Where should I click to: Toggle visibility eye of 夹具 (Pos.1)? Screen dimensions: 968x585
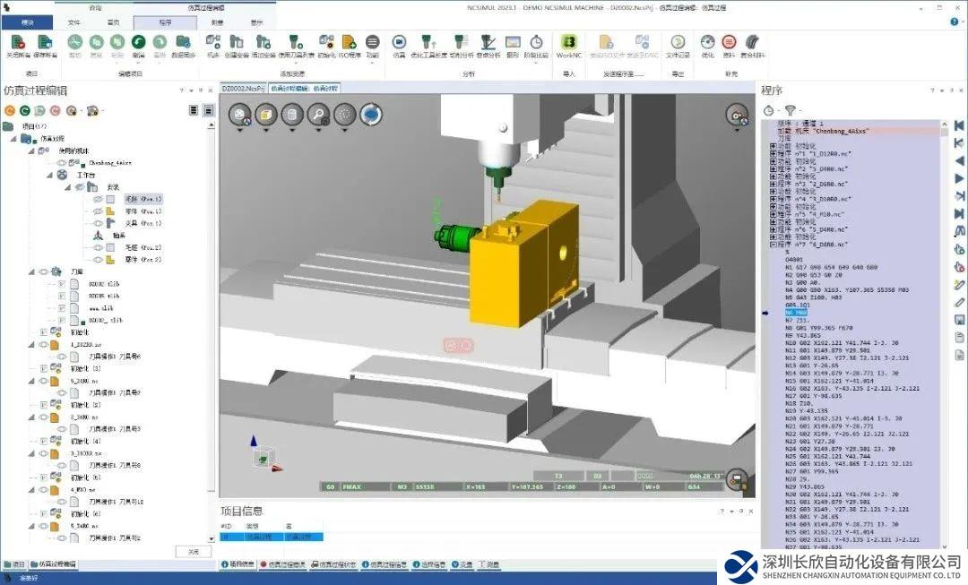pos(98,223)
